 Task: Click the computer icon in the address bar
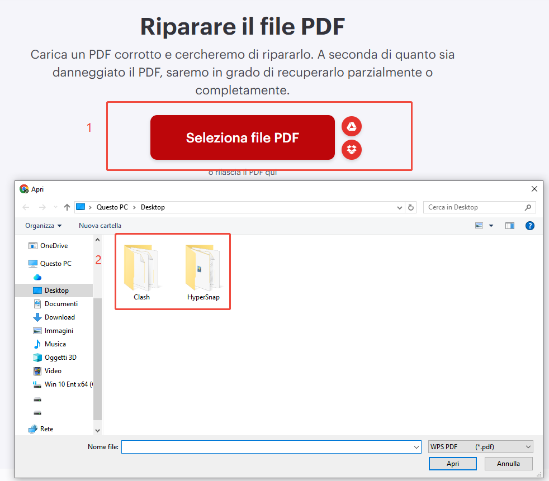pyautogui.click(x=81, y=207)
